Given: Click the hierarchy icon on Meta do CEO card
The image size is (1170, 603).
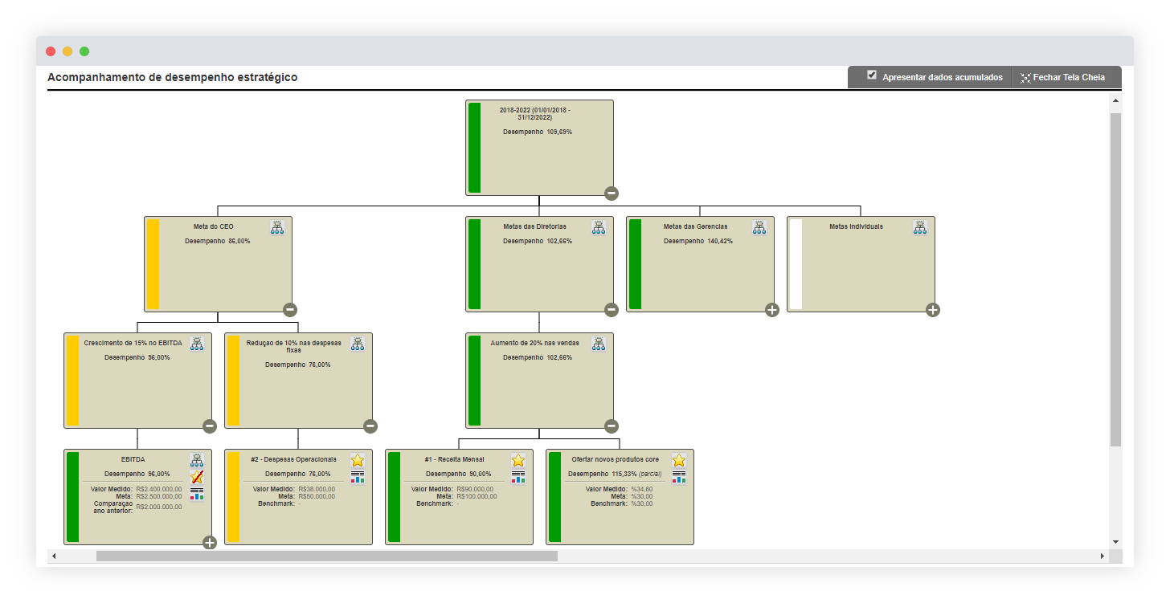Looking at the screenshot, I should [x=277, y=227].
